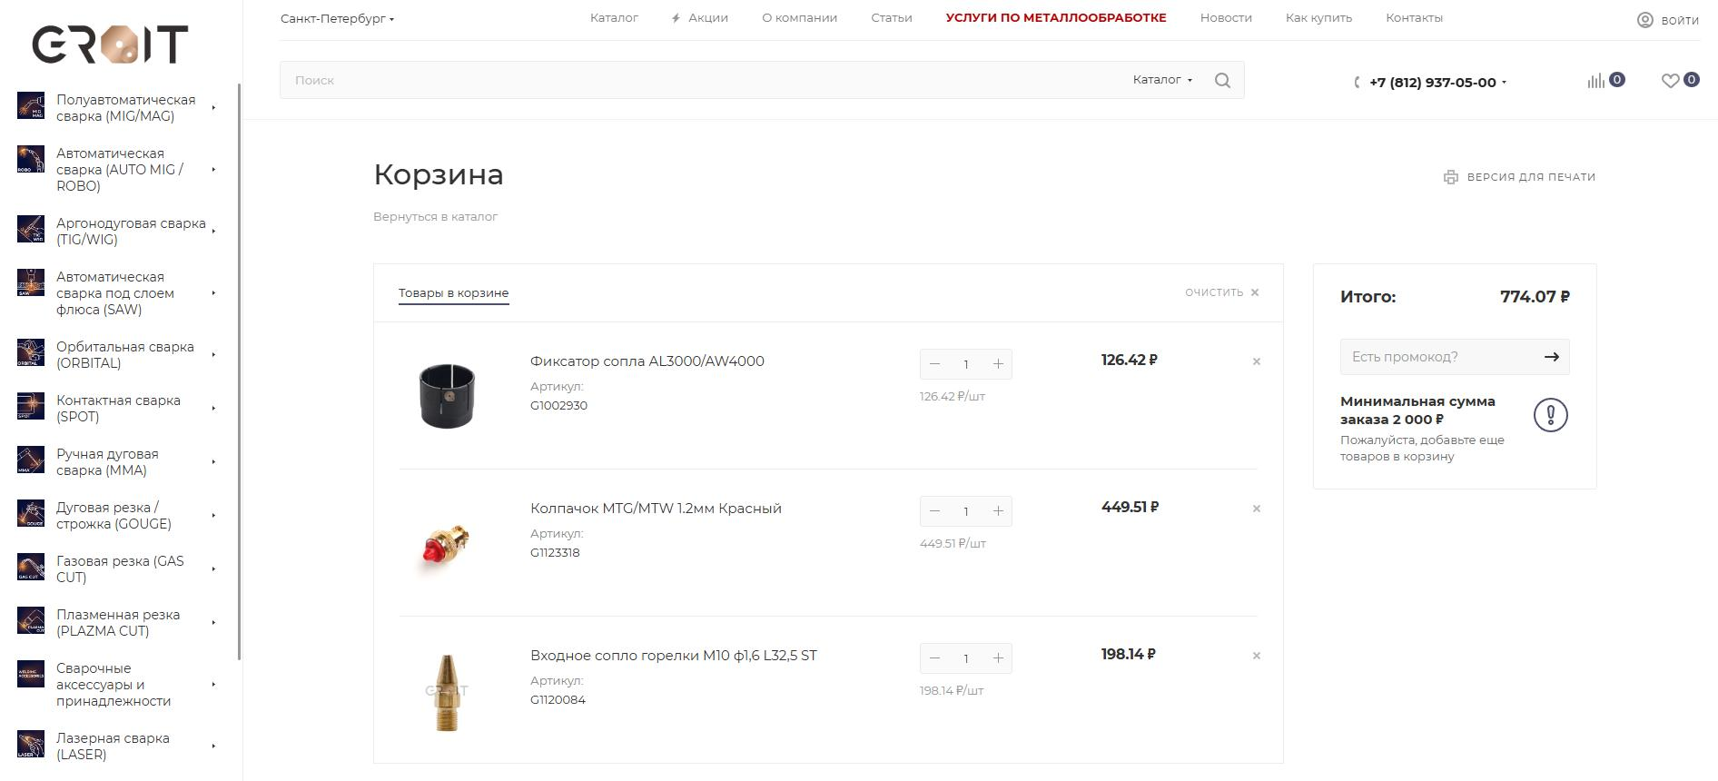Increase quantity of Входное сопло горелки
This screenshot has height=781, width=1718.
998,658
